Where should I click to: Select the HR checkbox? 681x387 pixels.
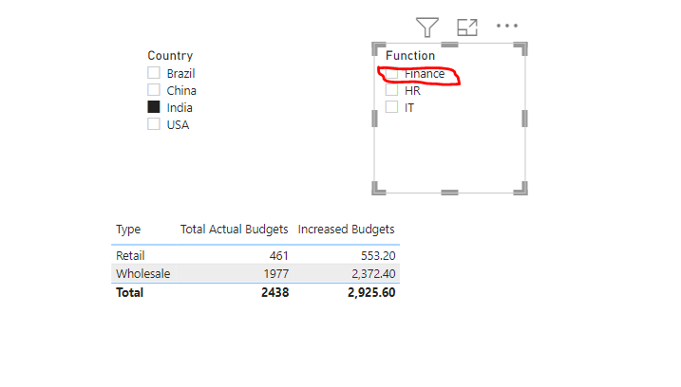[391, 90]
